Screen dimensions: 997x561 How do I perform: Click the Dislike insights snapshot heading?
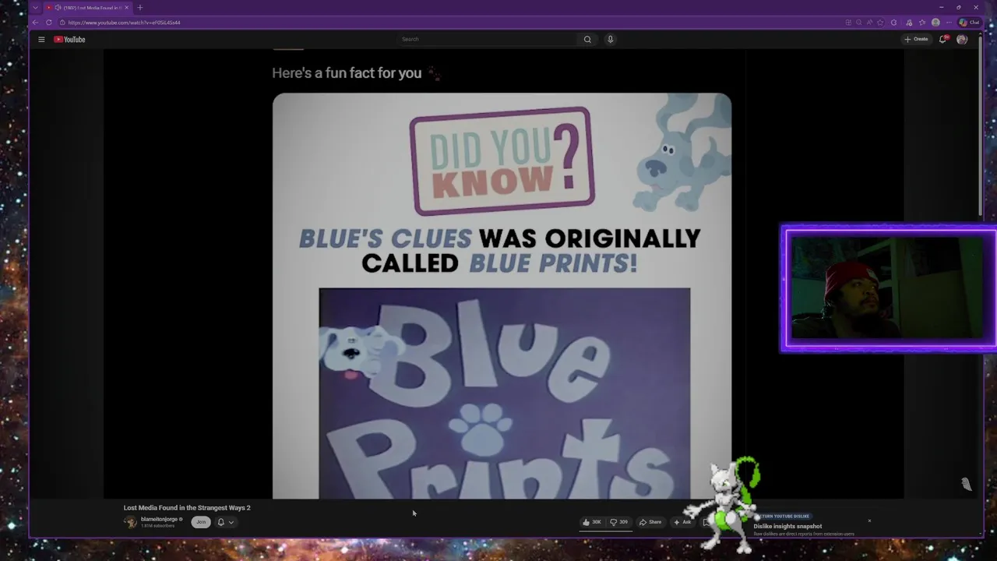pyautogui.click(x=787, y=526)
